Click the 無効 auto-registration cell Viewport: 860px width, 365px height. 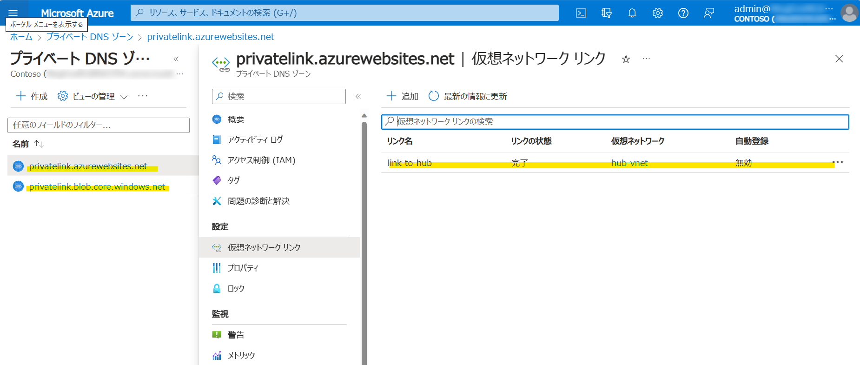click(x=743, y=163)
